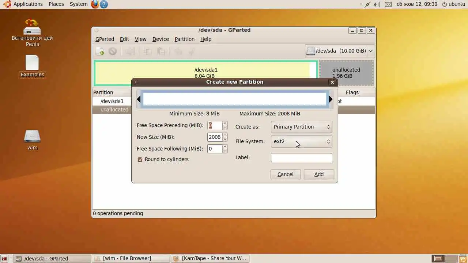This screenshot has width=468, height=263.
Task: Click the white partition size bar in the dialog
Action: 235,99
